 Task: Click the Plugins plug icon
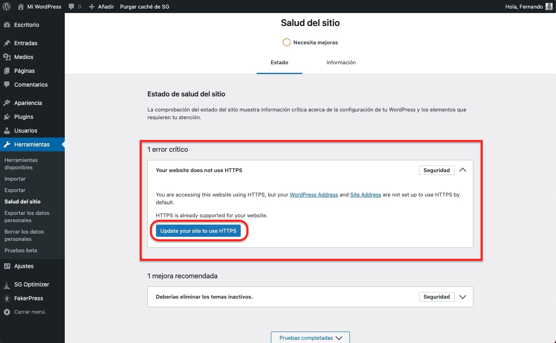pyautogui.click(x=7, y=117)
